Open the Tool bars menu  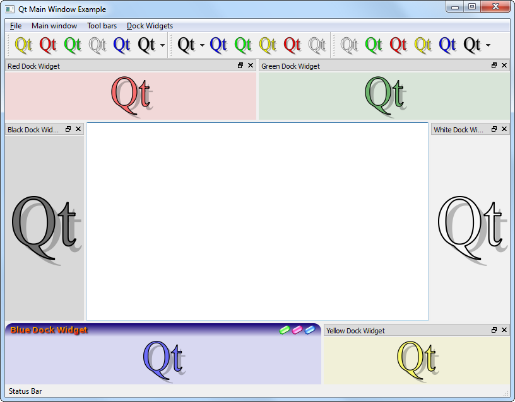click(x=102, y=26)
